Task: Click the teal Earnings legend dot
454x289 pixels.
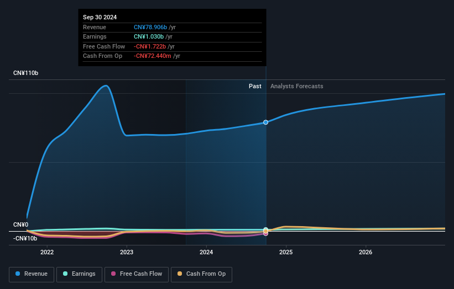Action: click(65, 274)
